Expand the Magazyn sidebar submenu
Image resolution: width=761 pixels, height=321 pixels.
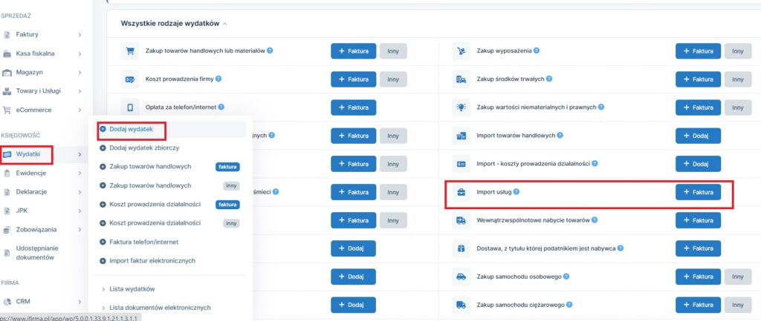click(x=80, y=72)
